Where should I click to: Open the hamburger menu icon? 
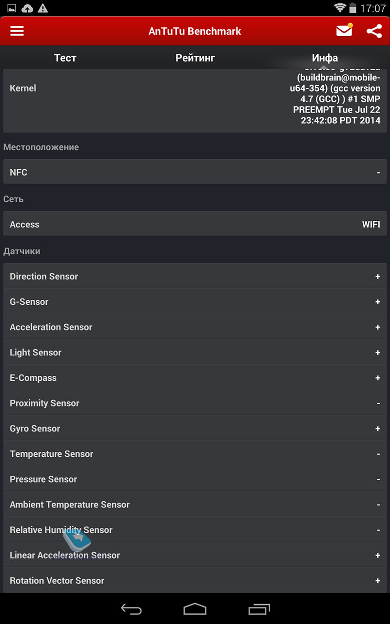(17, 31)
